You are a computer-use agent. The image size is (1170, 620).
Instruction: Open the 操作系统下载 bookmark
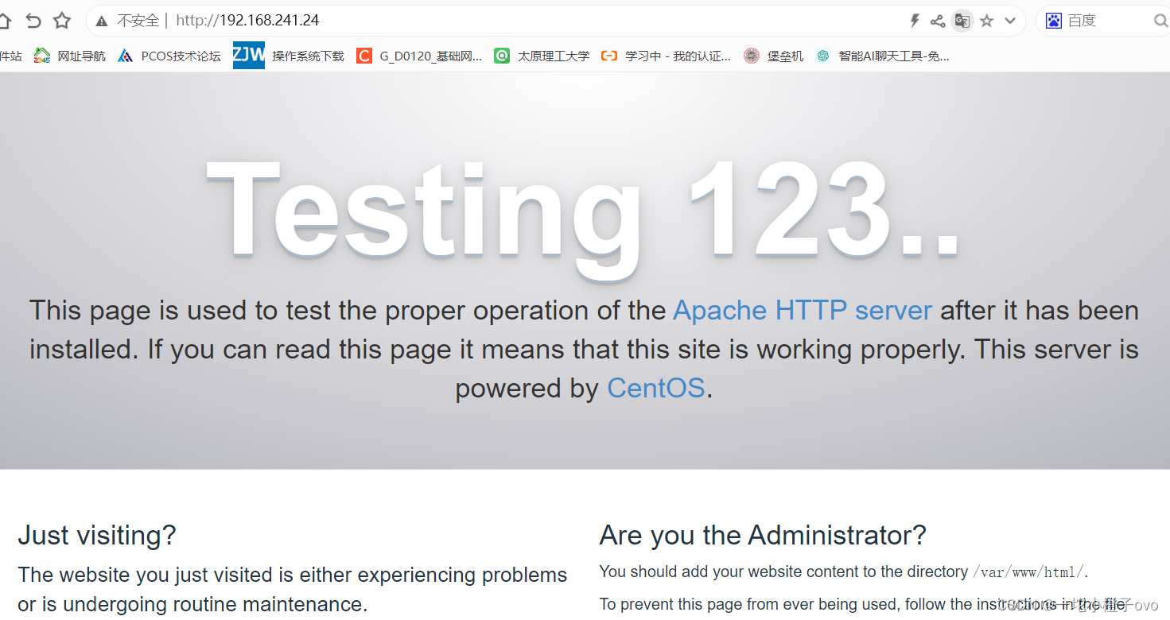pos(308,56)
